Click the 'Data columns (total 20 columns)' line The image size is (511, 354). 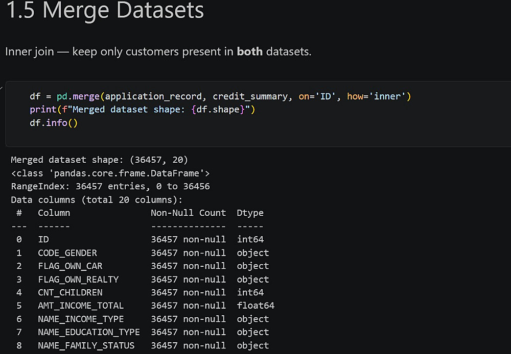click(97, 199)
